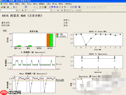
Task: Expand the first toolbar combo box dropdown
Action: 17,10
